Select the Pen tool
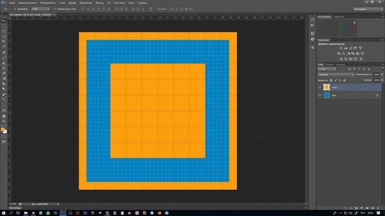385x216 pixels. click(x=4, y=95)
